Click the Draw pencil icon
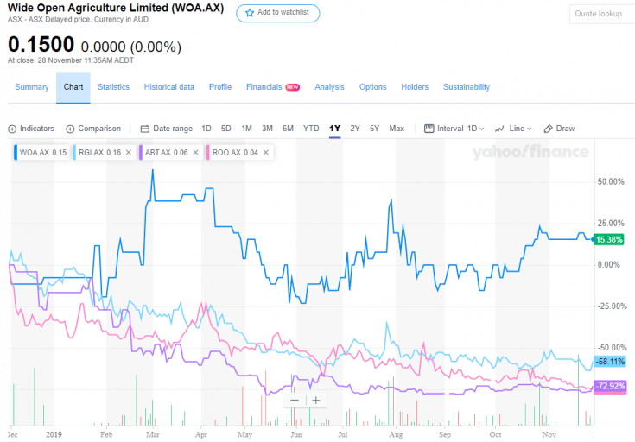Screen dimensions: 635x442 (x=548, y=129)
